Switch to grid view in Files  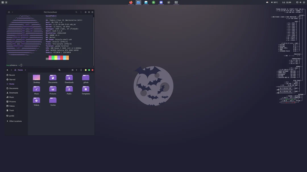point(72,70)
